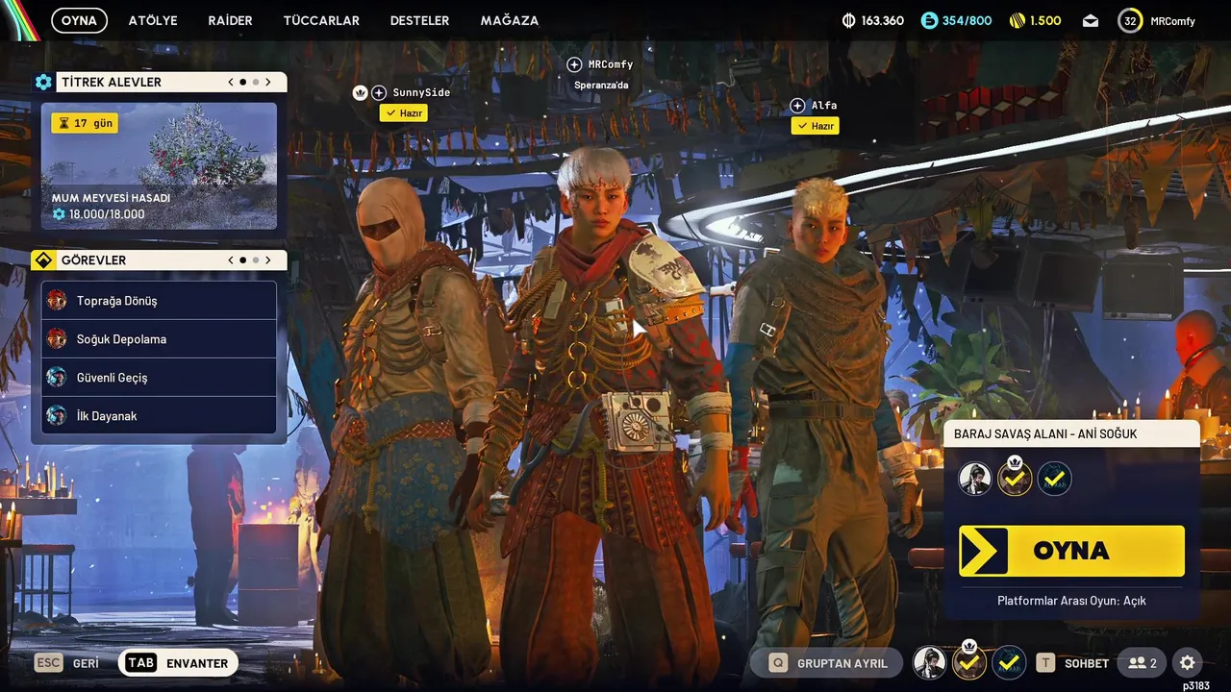Select the Soğuk Depolama quest row

(159, 338)
